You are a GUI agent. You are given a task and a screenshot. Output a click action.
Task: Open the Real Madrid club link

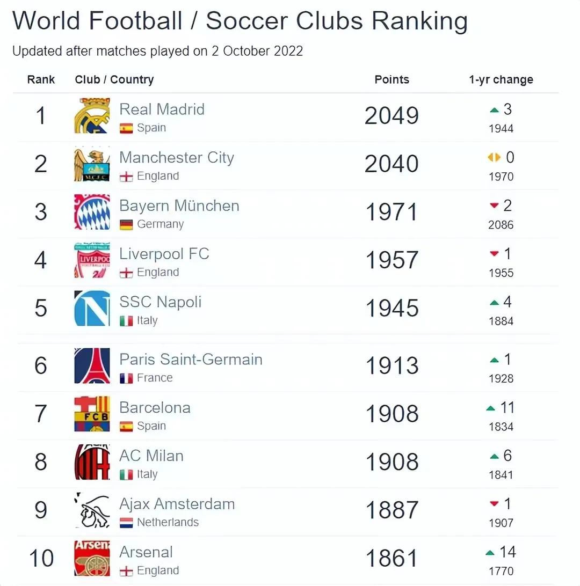click(x=162, y=109)
